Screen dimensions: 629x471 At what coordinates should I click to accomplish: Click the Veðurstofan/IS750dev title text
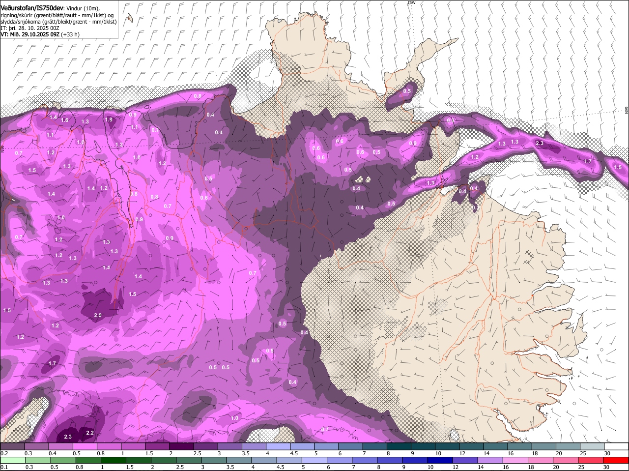coord(32,7)
